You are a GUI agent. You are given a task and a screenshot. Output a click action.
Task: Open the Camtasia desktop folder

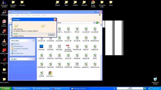22,3
